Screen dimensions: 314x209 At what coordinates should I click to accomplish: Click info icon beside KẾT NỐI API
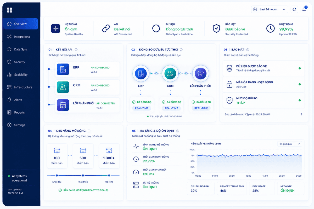(76, 50)
